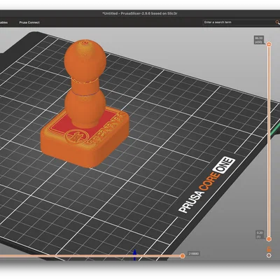Switch to the Prusa Connect tab
The image size is (280, 280).
[29, 22]
